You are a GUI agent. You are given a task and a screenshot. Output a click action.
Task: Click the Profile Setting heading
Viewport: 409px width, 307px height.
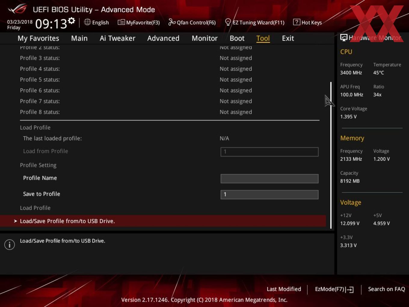[x=38, y=165]
